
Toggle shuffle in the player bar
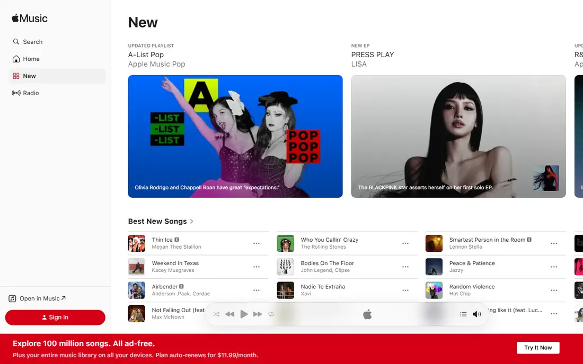[216, 314]
